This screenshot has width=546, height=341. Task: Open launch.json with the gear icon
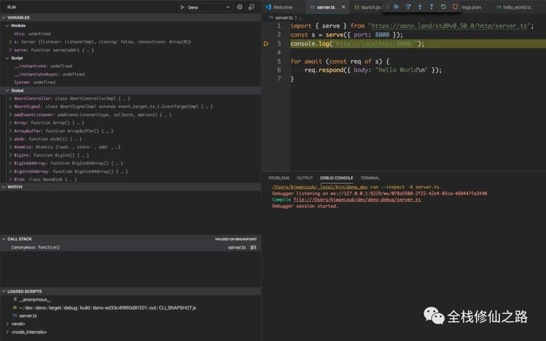pyautogui.click(x=240, y=7)
